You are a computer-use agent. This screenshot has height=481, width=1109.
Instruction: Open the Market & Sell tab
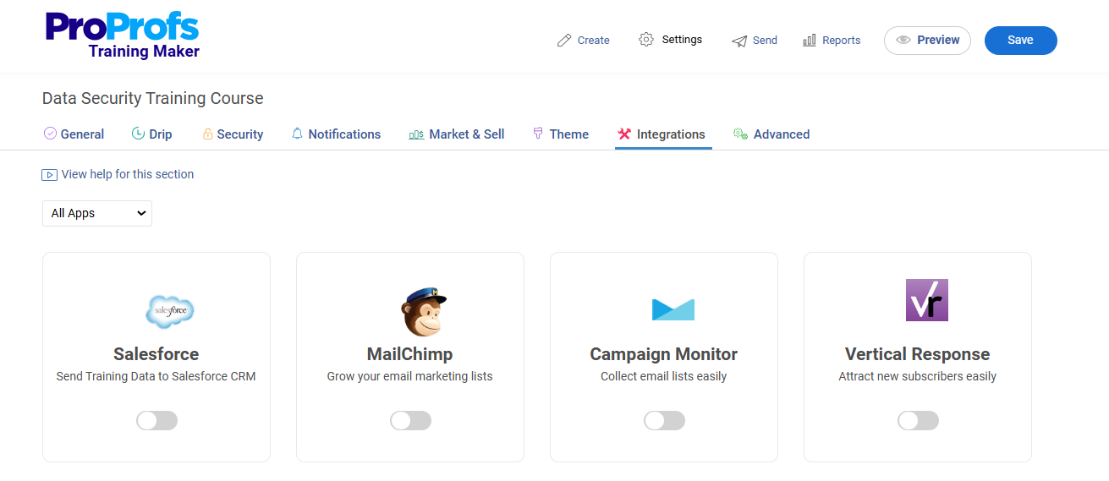[457, 134]
